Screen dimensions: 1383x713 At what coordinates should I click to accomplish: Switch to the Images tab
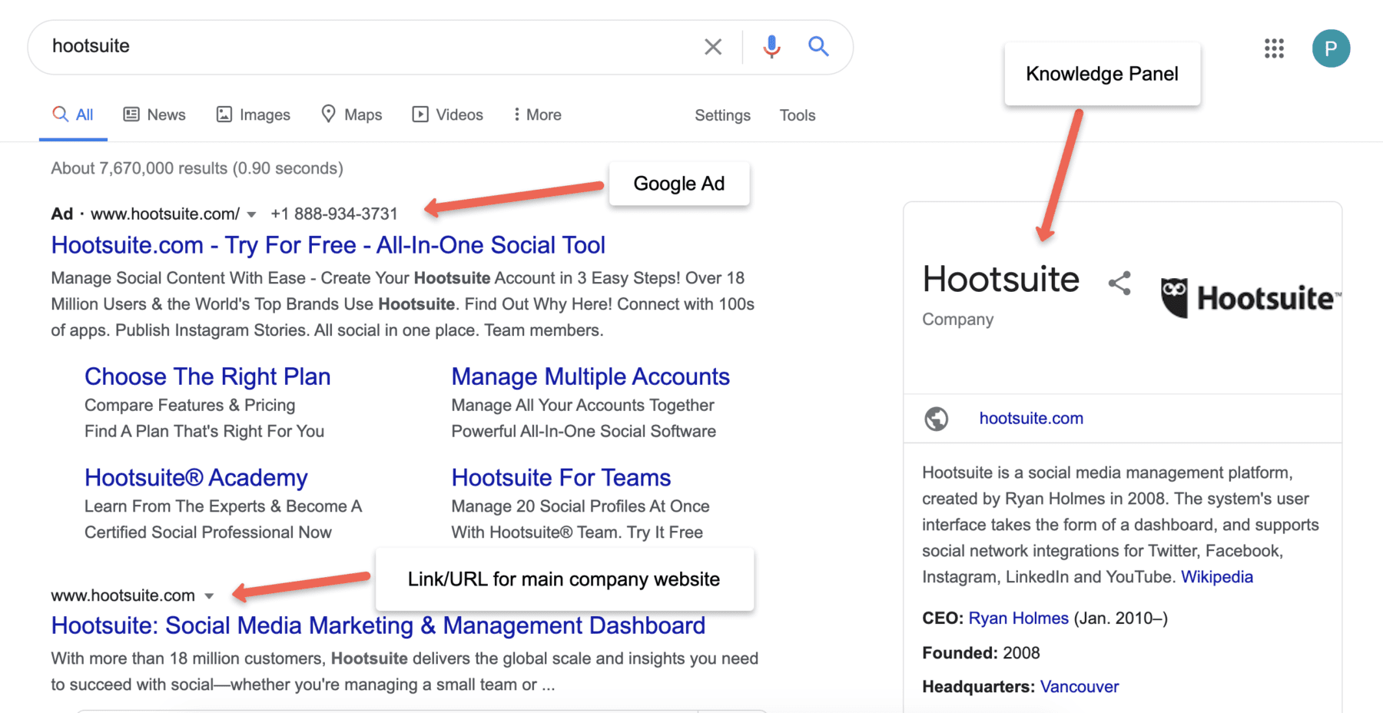click(x=254, y=114)
